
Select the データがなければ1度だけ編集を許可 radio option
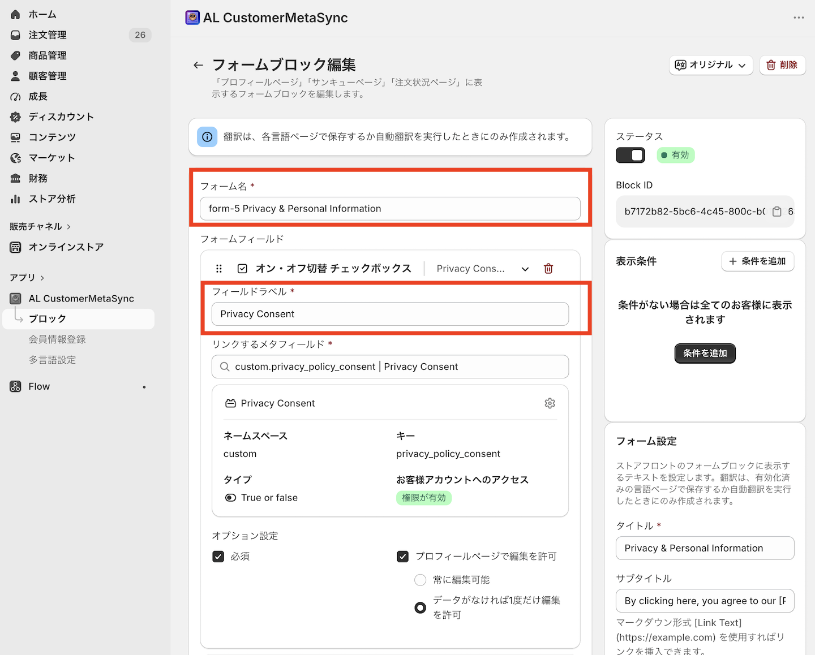pyautogui.click(x=420, y=607)
